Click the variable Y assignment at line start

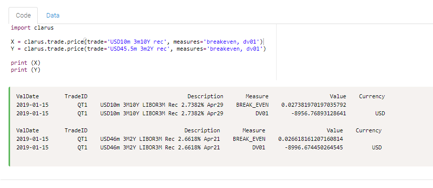[13, 49]
